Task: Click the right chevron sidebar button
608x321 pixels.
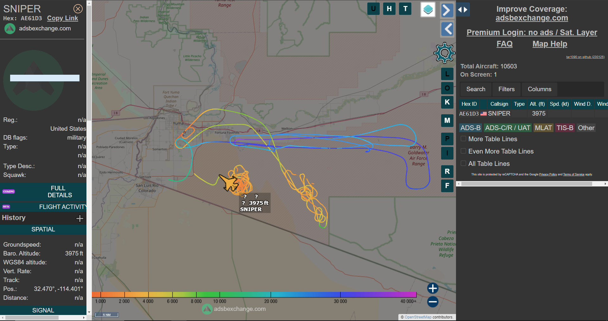Action: tap(447, 10)
